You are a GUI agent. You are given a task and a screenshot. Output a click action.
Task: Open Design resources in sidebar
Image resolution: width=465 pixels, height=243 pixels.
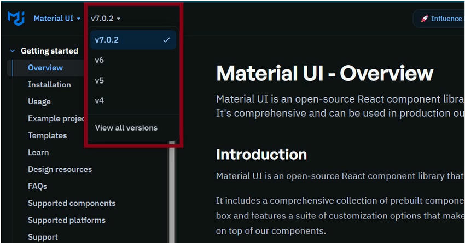click(60, 169)
